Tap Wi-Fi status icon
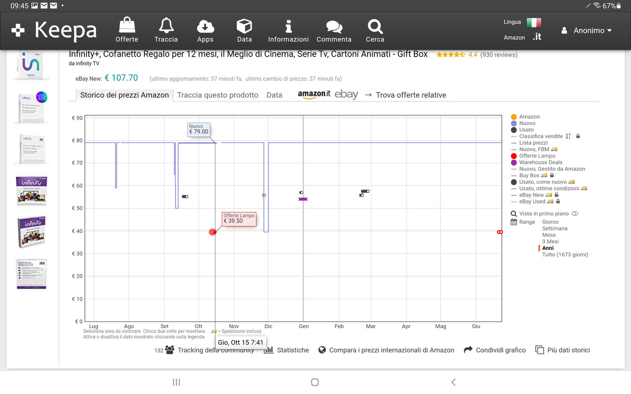Screen dimensions: 631x394 597,6
